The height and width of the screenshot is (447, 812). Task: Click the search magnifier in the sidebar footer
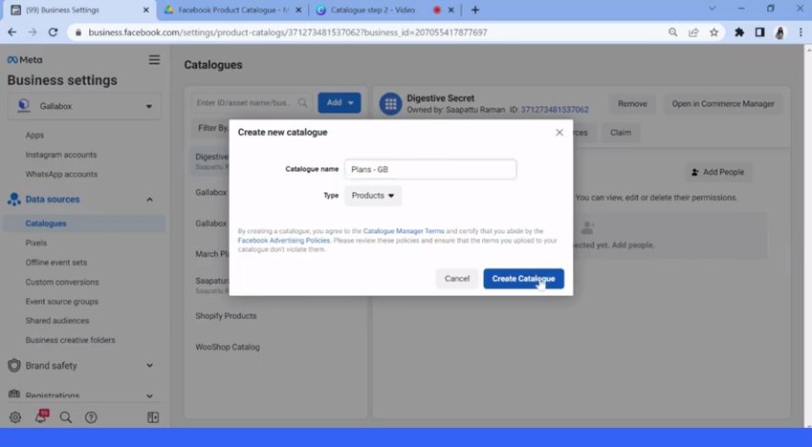point(66,417)
